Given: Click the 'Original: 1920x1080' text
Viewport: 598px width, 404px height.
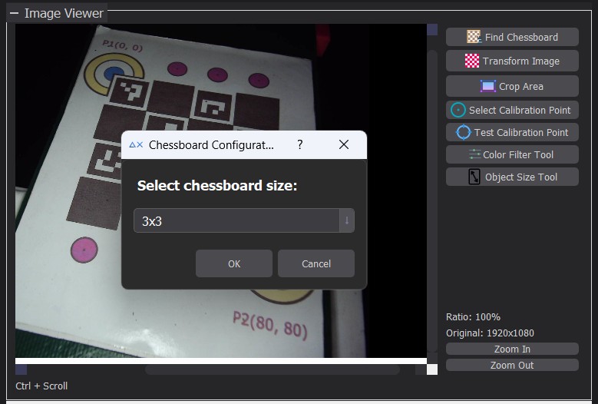Looking at the screenshot, I should coord(490,333).
